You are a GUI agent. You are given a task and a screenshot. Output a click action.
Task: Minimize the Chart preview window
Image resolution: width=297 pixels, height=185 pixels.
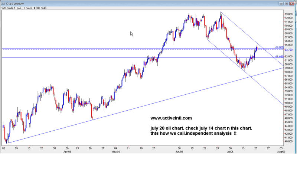[x=279, y=3]
